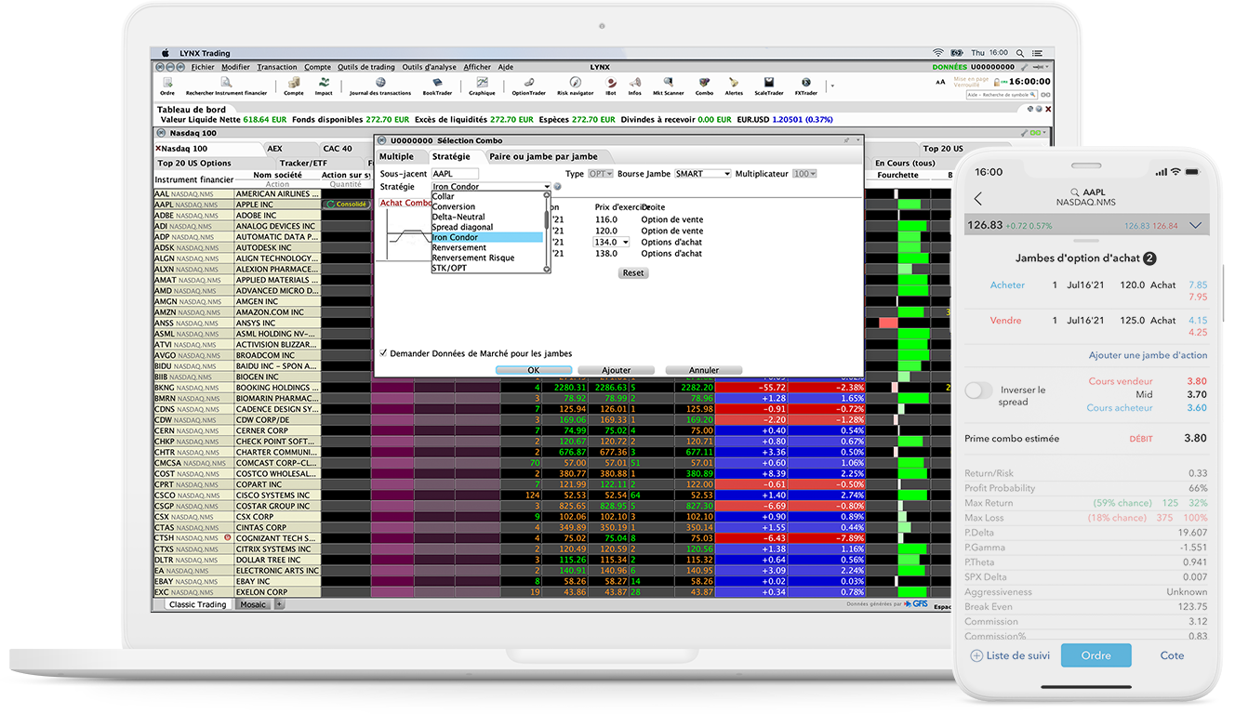Open the Alertes tool
The height and width of the screenshot is (714, 1235).
[735, 86]
